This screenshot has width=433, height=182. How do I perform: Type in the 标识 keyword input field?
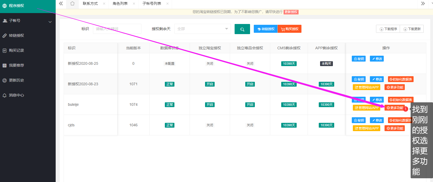(x=117, y=29)
